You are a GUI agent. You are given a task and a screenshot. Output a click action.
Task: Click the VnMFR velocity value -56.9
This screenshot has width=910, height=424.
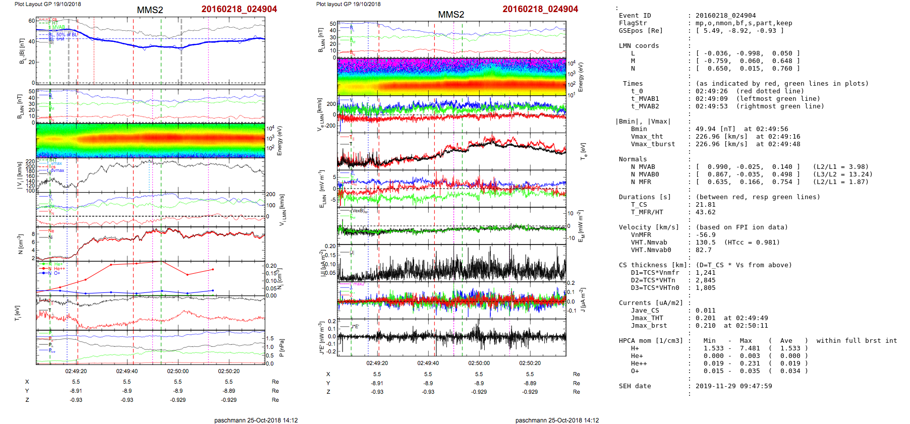pyautogui.click(x=705, y=235)
